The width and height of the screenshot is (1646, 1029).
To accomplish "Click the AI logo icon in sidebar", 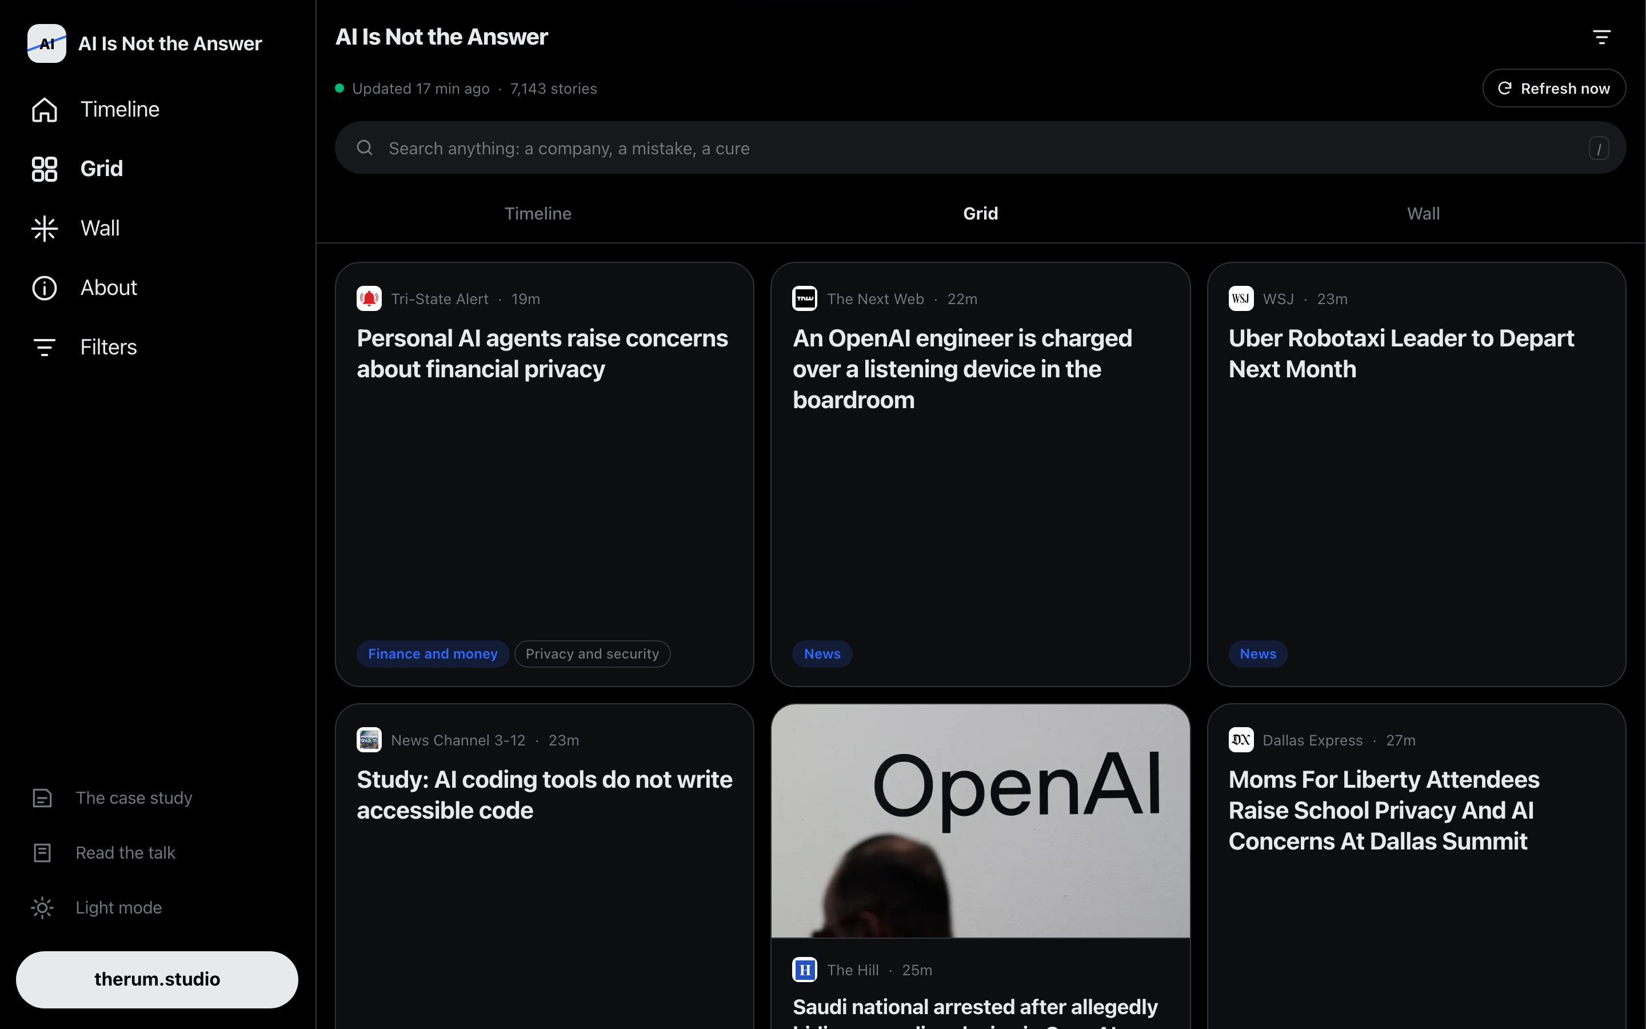I will point(46,43).
